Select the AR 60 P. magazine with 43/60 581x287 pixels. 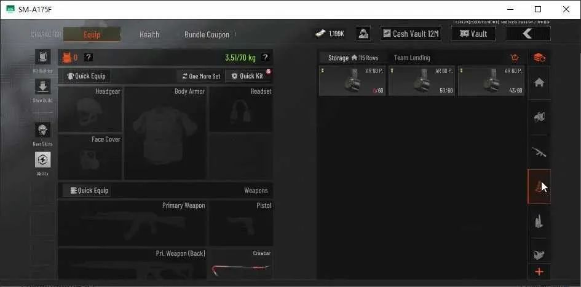[x=491, y=81]
